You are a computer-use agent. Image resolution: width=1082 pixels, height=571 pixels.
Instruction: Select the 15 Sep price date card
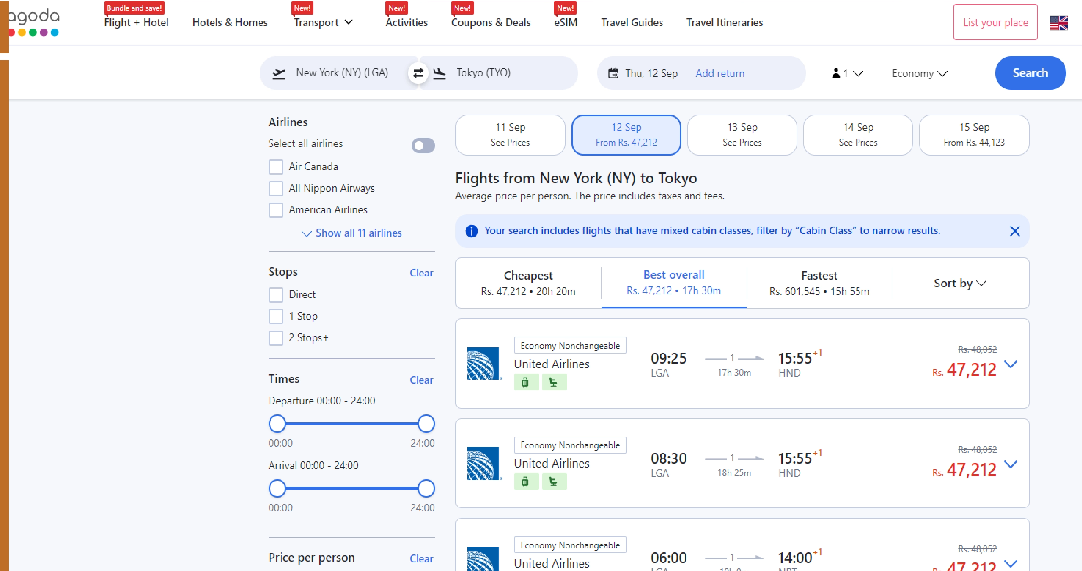coord(973,134)
